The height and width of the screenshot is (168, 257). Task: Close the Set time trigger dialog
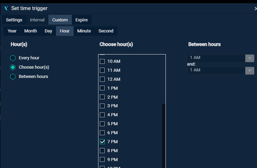pos(255,8)
